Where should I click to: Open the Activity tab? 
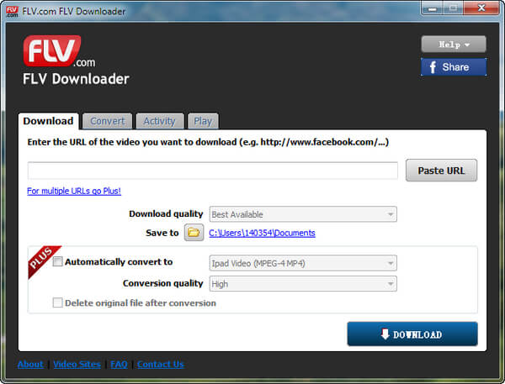point(160,121)
